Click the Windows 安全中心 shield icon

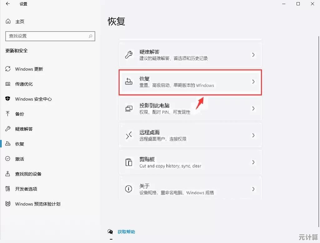tap(8, 99)
